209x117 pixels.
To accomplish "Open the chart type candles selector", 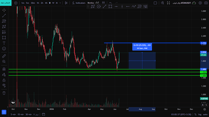I will click(66, 3).
